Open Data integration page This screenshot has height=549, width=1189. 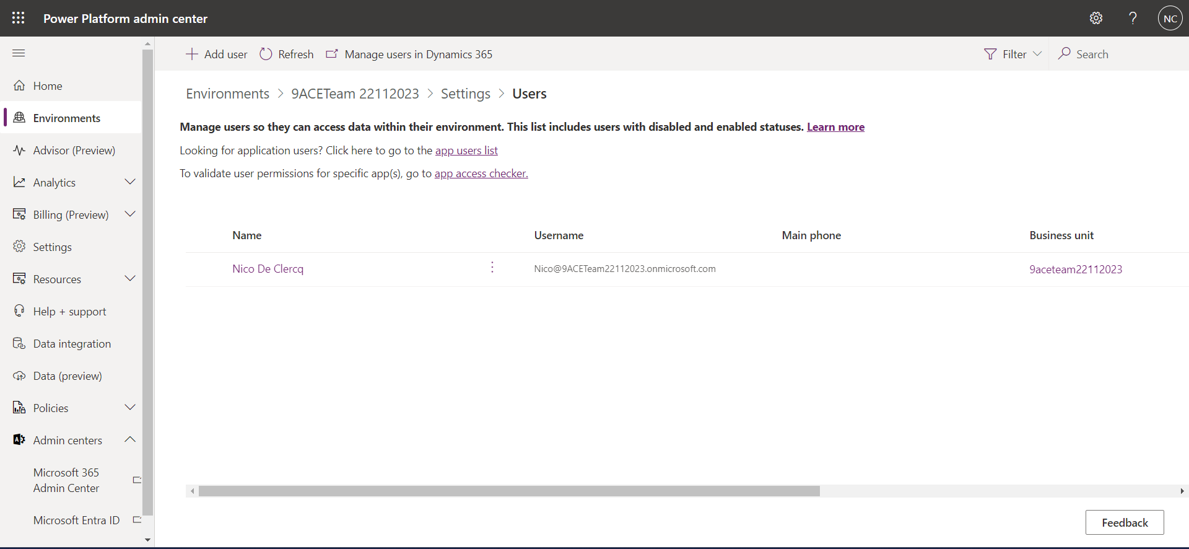tap(72, 344)
